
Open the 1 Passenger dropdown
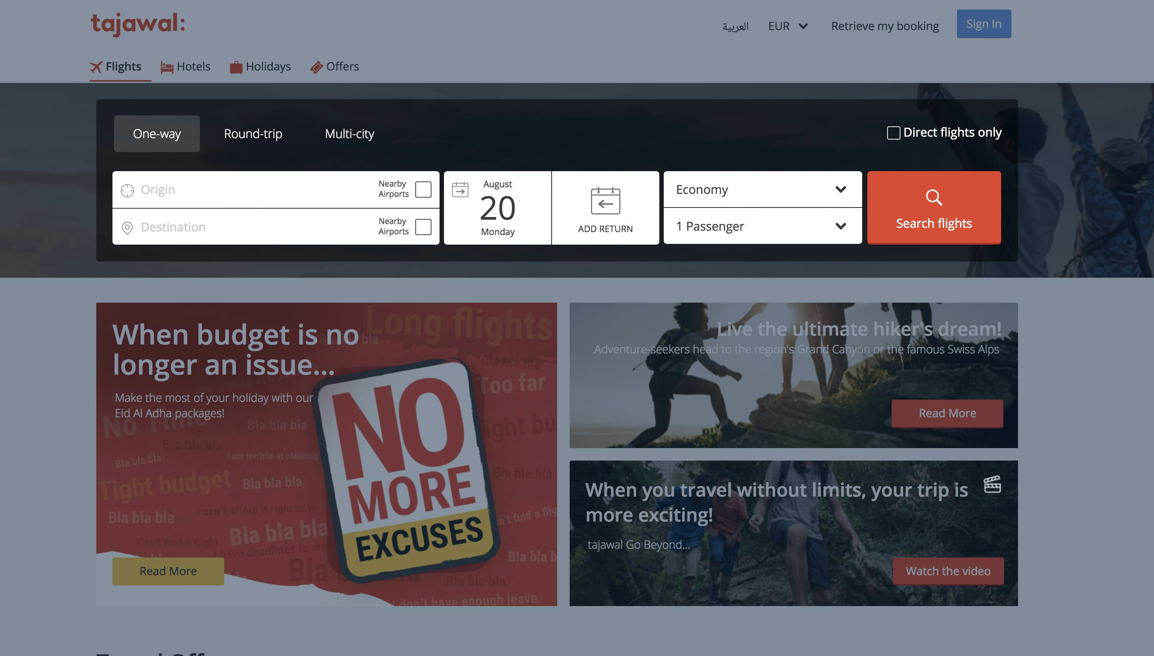pos(762,226)
